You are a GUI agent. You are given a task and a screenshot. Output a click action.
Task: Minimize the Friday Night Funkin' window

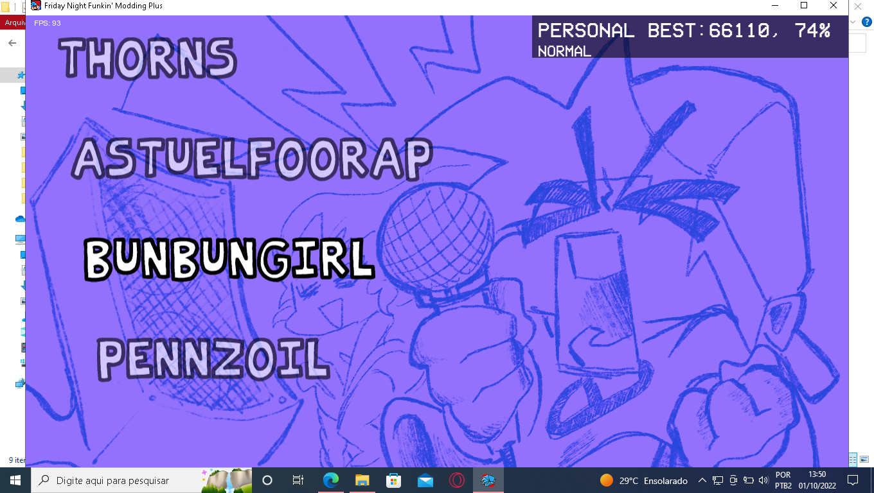click(774, 6)
